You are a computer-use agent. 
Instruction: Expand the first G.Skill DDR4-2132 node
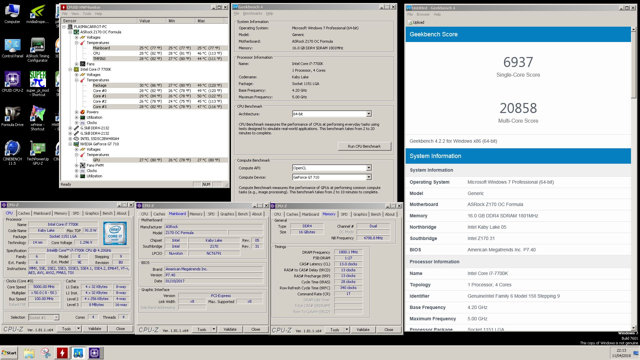click(70, 128)
